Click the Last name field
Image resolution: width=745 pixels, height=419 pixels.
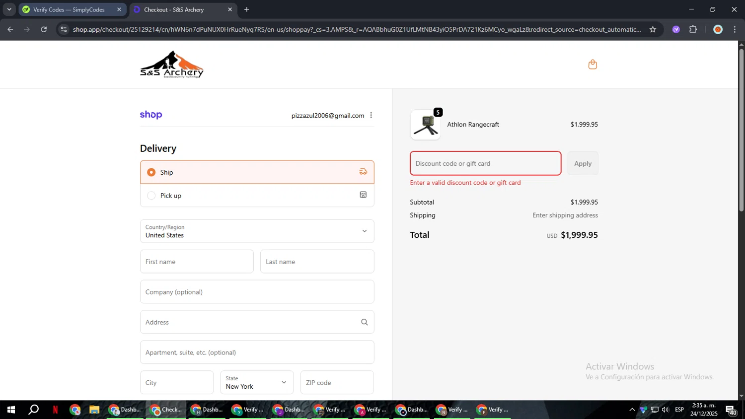point(317,262)
